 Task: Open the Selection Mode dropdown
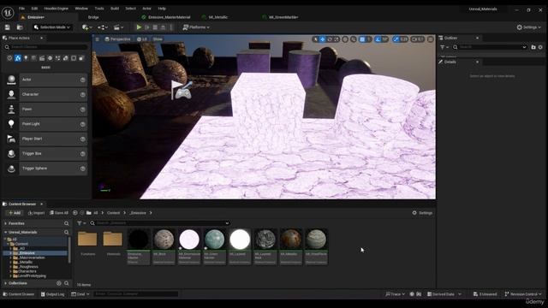(x=52, y=27)
